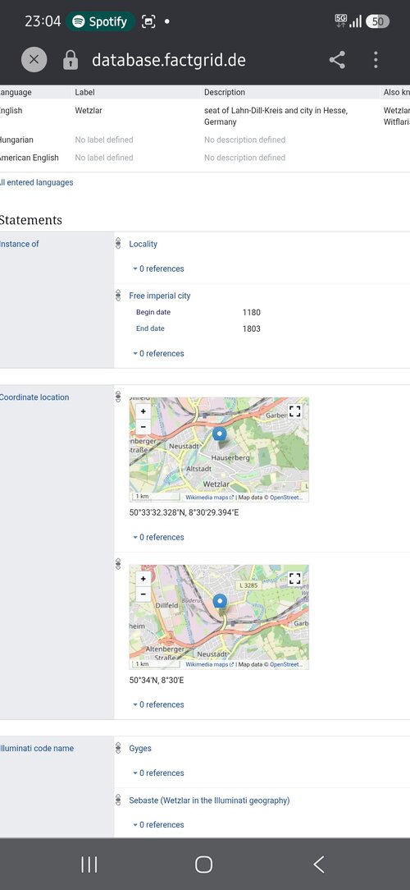The image size is (410, 890).
Task: Close the browser tab with X button
Action: (x=34, y=60)
